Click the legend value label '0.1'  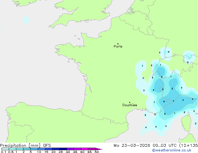click(3, 152)
